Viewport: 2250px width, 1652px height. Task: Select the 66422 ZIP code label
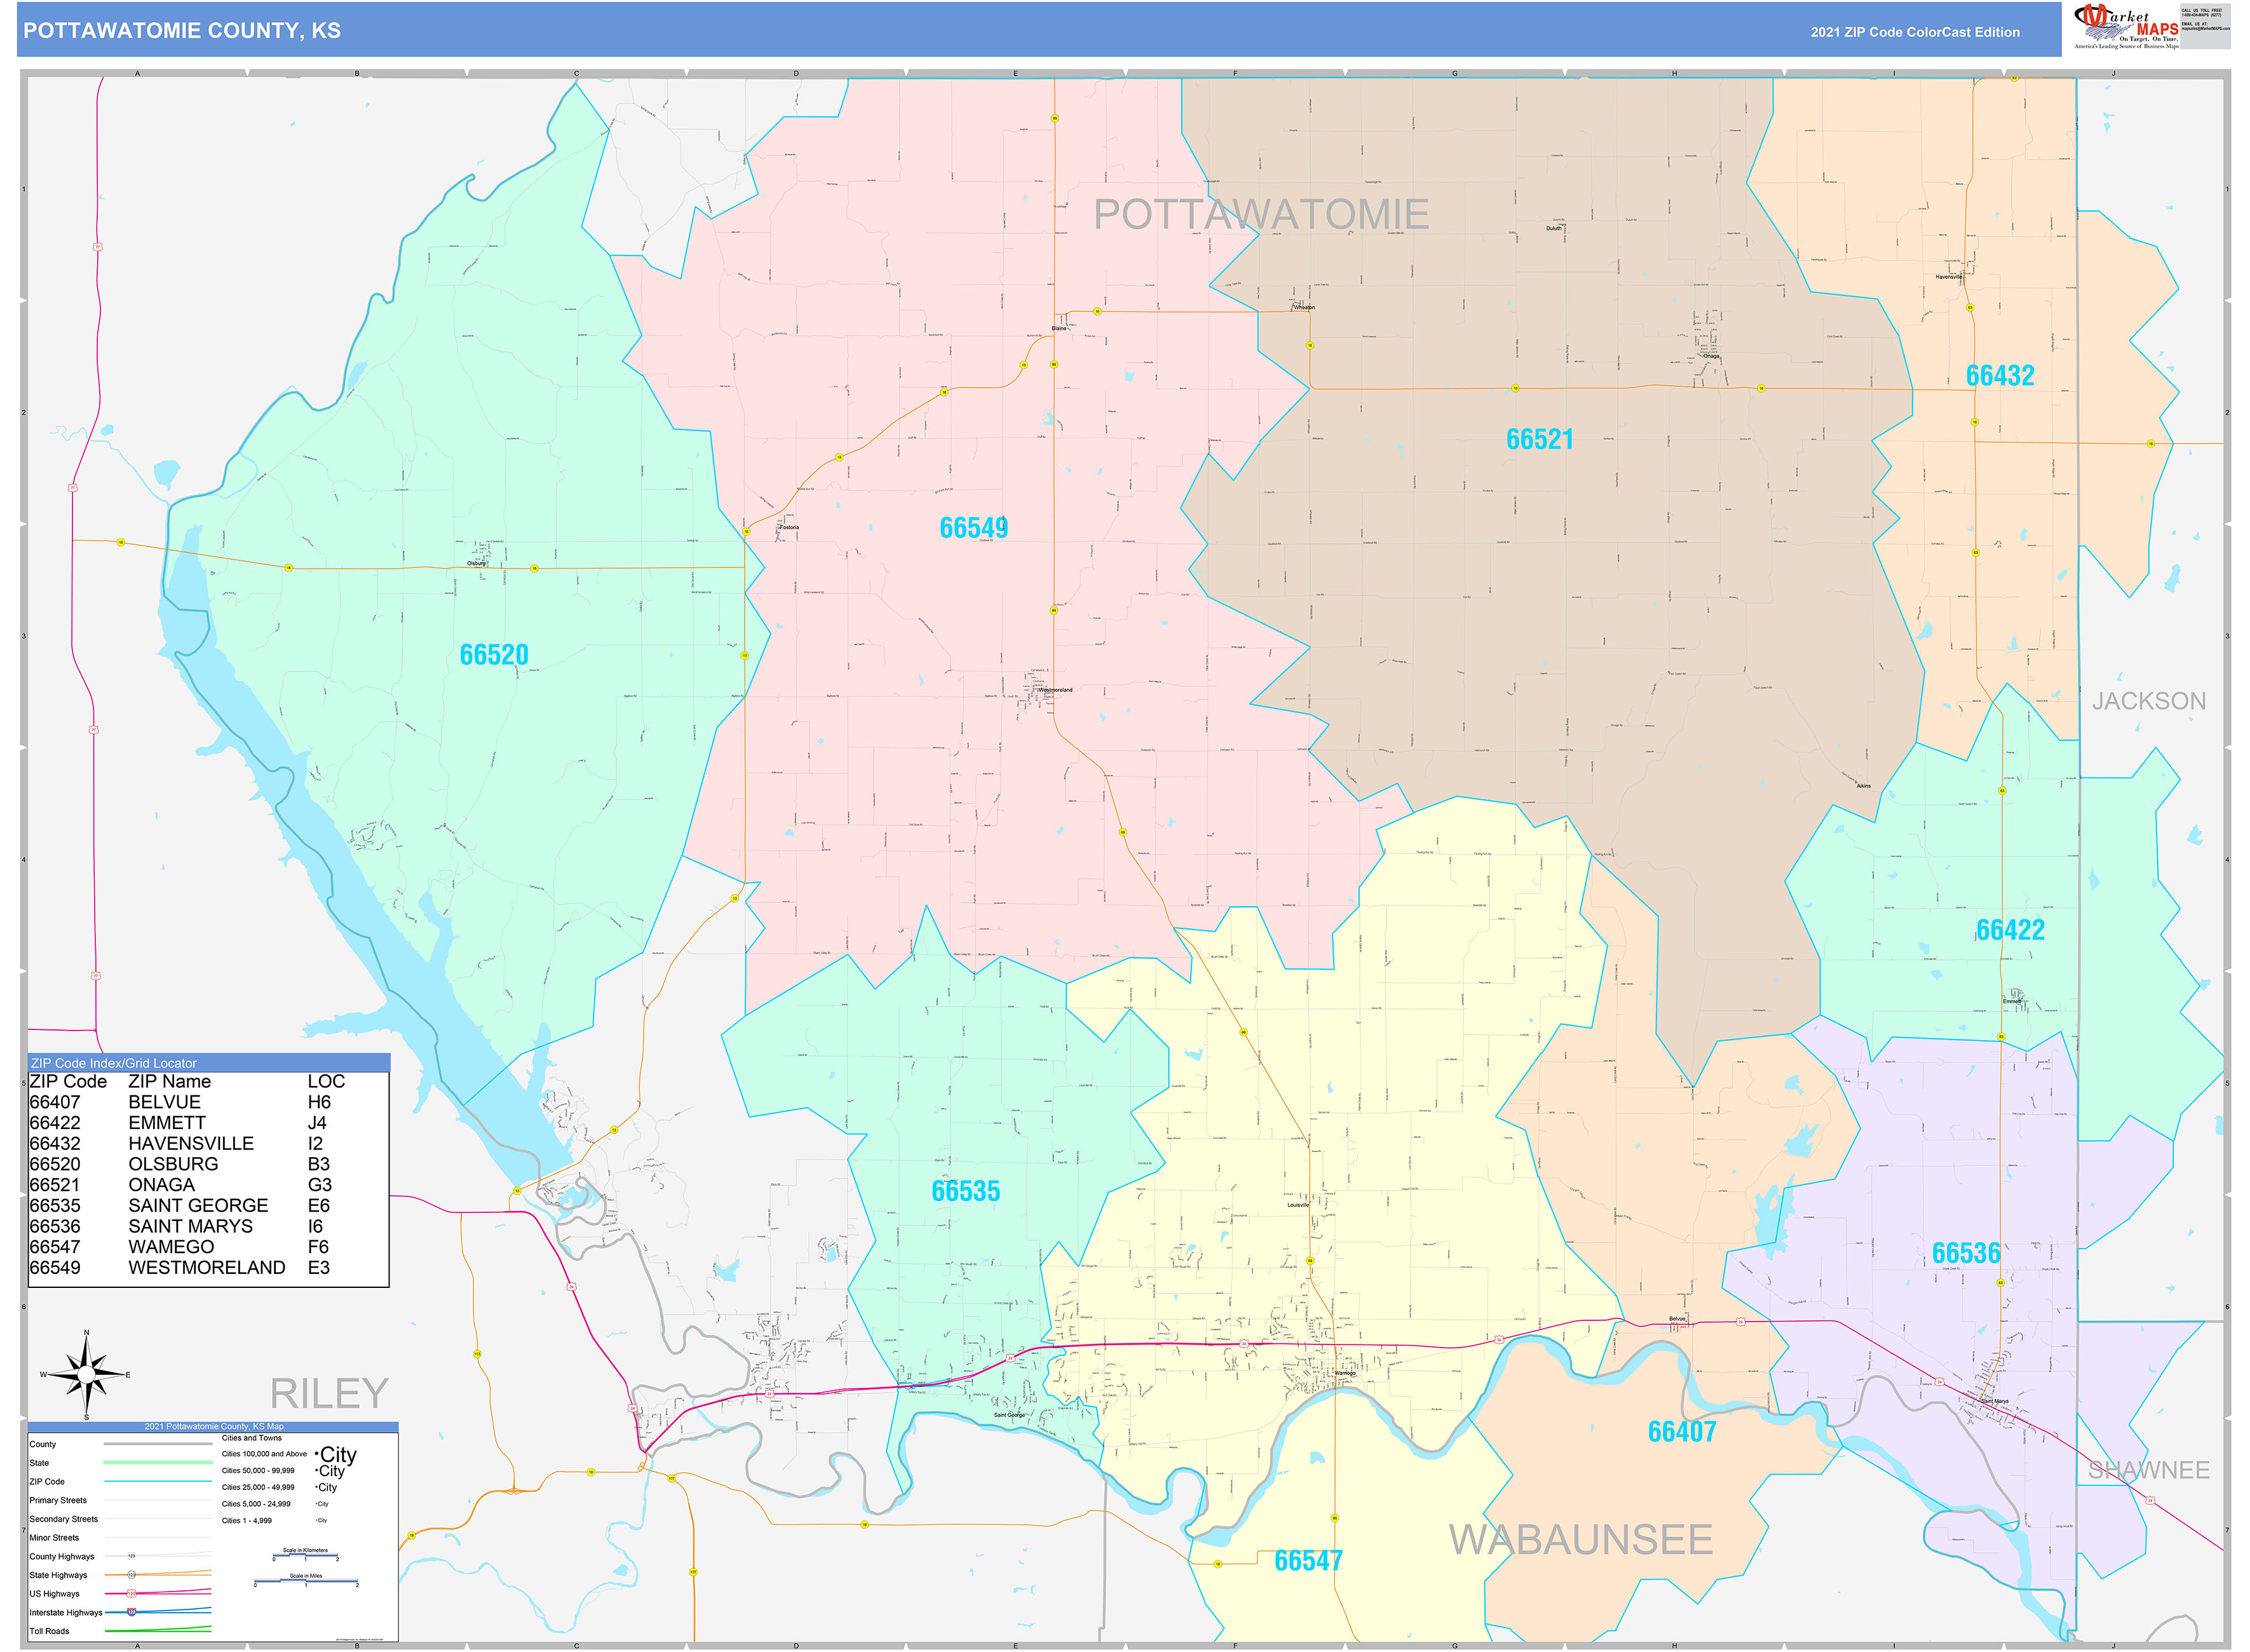2010,930
